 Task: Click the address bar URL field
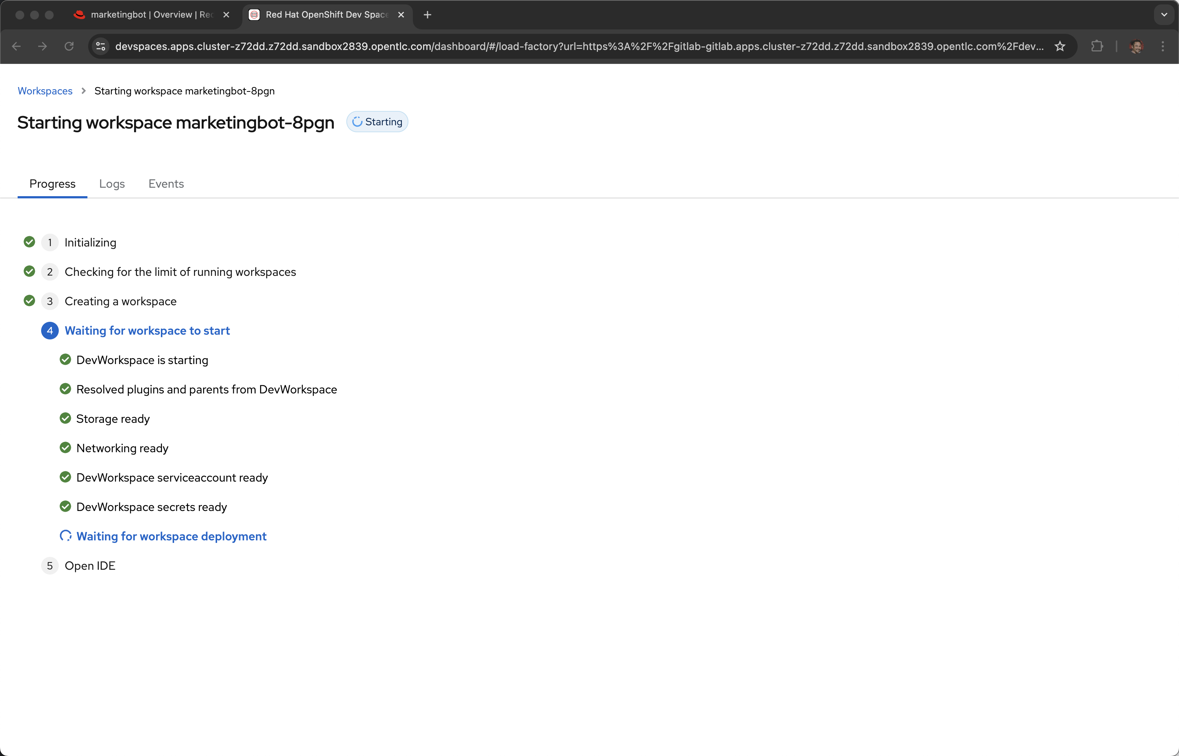[x=579, y=46]
